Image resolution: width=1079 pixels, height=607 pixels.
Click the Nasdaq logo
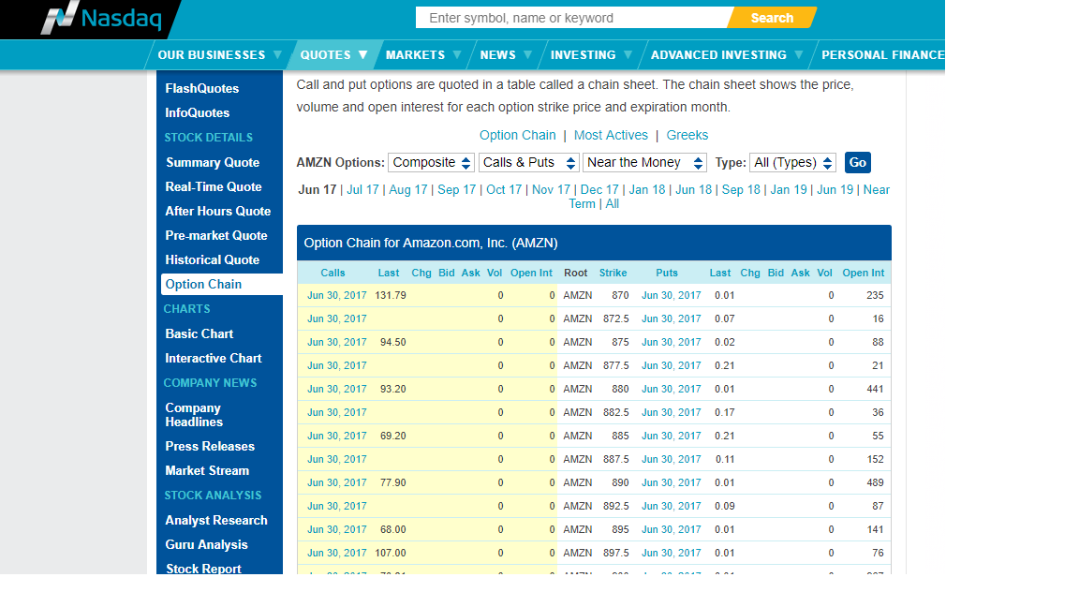102,18
